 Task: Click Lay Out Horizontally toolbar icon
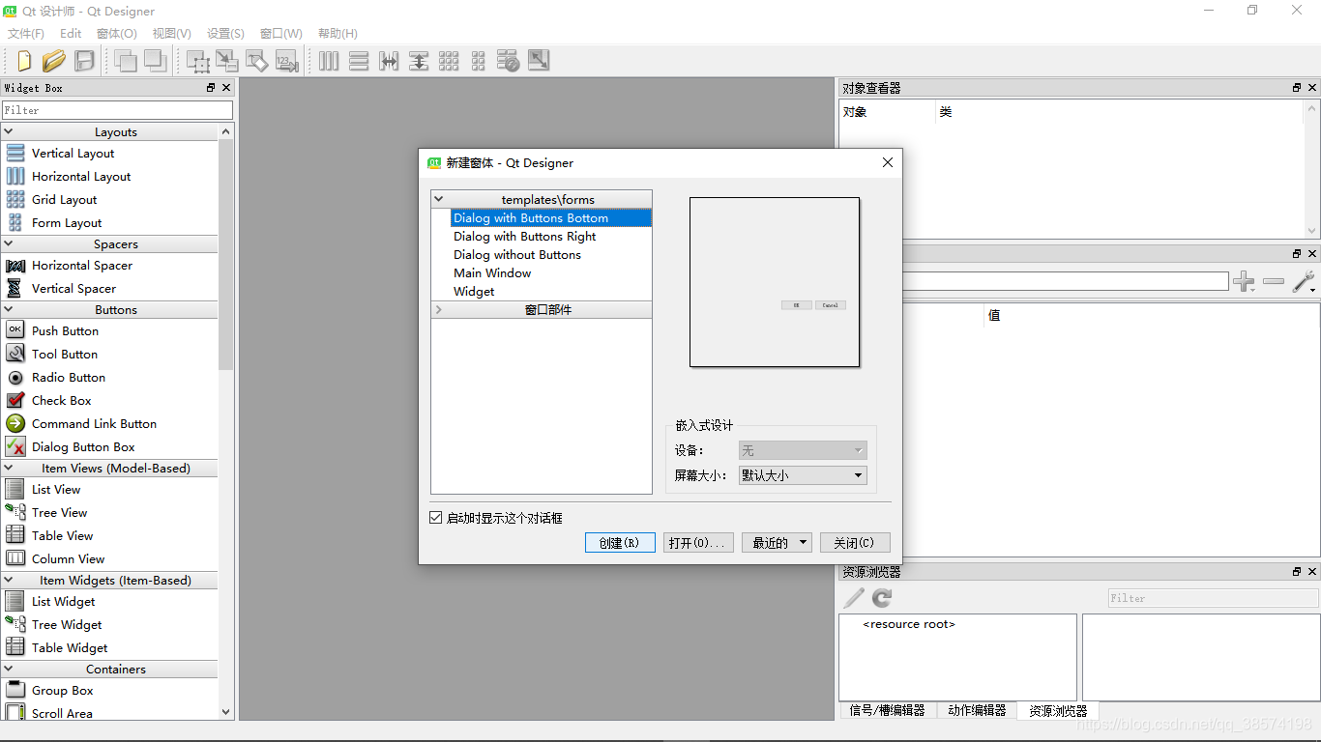pos(329,61)
